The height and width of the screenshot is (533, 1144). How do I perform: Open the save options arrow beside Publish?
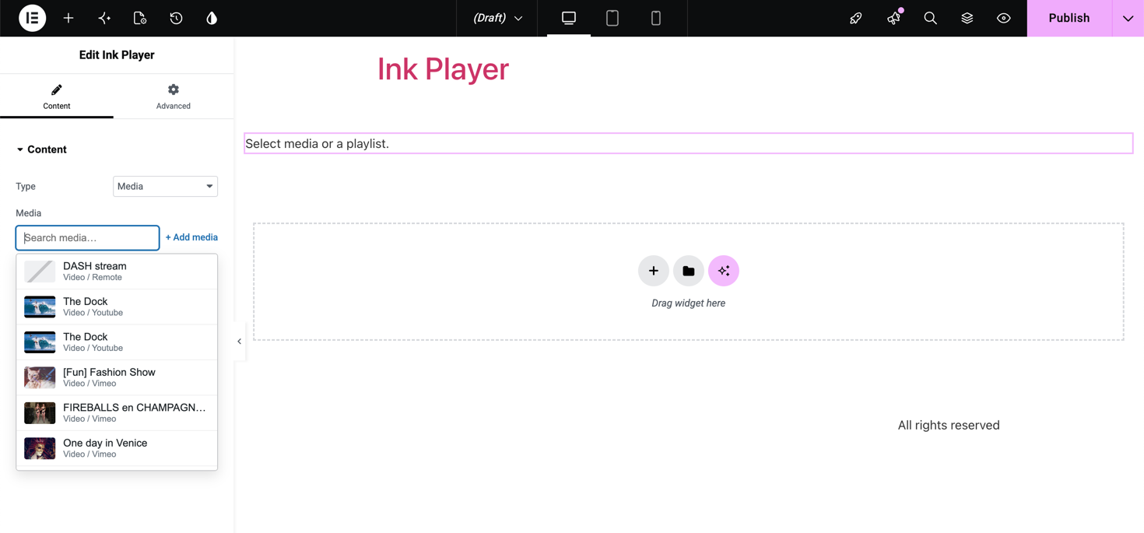[x=1128, y=18]
